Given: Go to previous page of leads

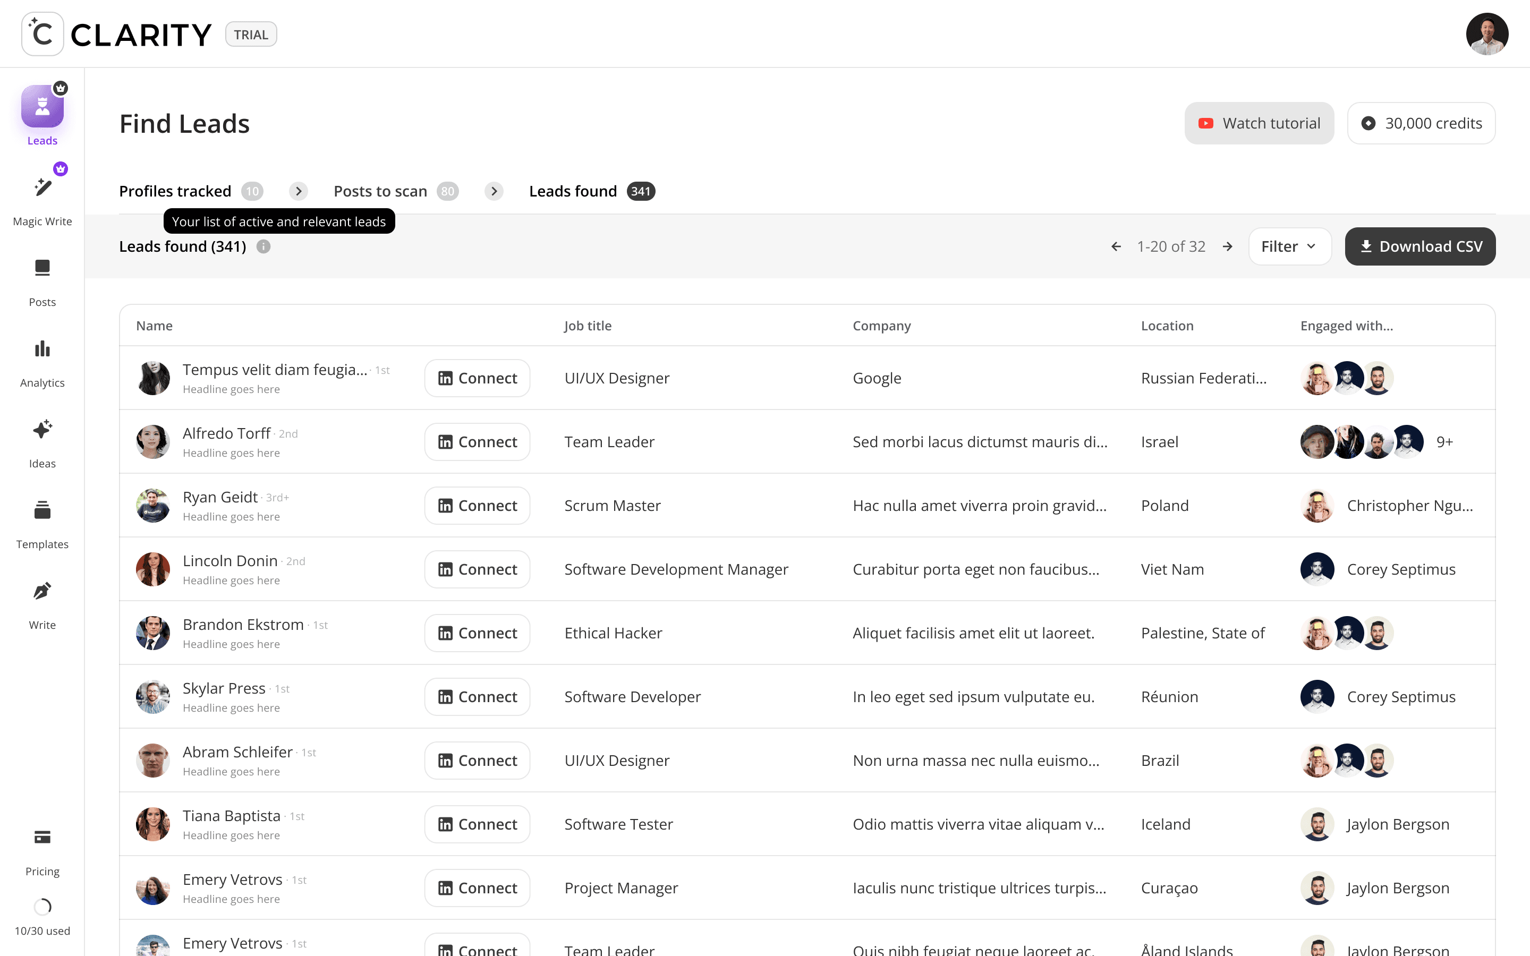Looking at the screenshot, I should point(1116,246).
